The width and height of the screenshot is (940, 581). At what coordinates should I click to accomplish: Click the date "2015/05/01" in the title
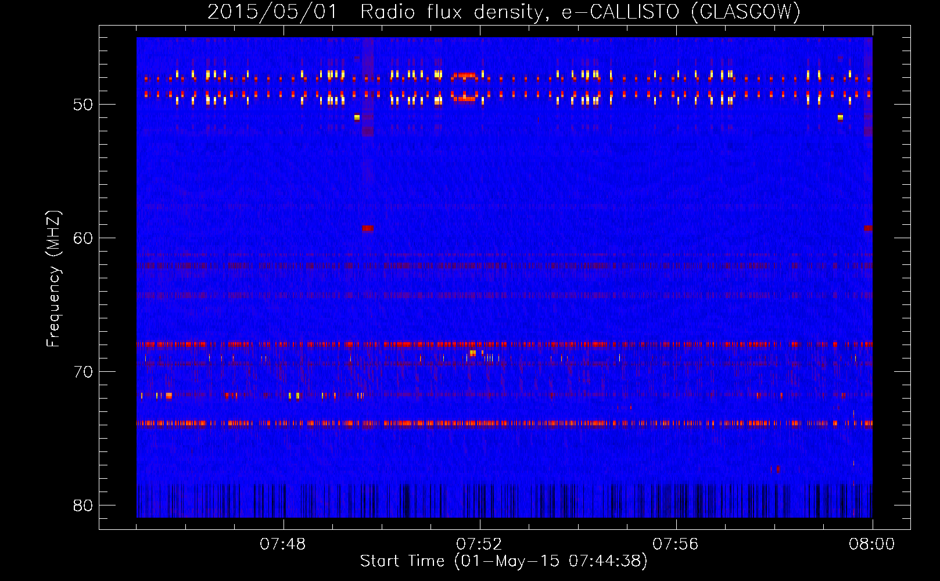[272, 12]
